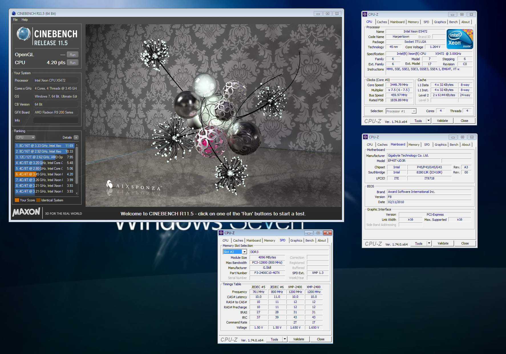Close the CPU-Z SPD window

328,233
